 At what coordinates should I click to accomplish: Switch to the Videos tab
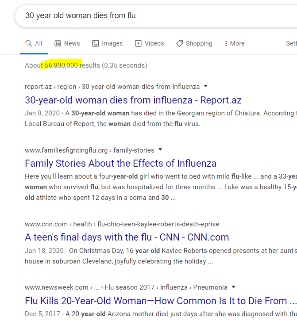pyautogui.click(x=150, y=43)
